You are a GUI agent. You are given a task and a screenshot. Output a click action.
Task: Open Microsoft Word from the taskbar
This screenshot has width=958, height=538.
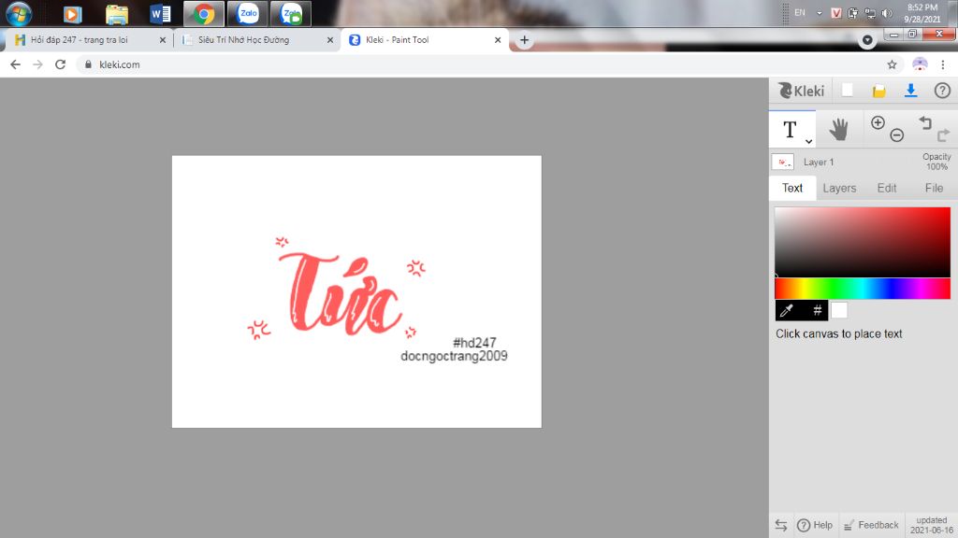[160, 13]
